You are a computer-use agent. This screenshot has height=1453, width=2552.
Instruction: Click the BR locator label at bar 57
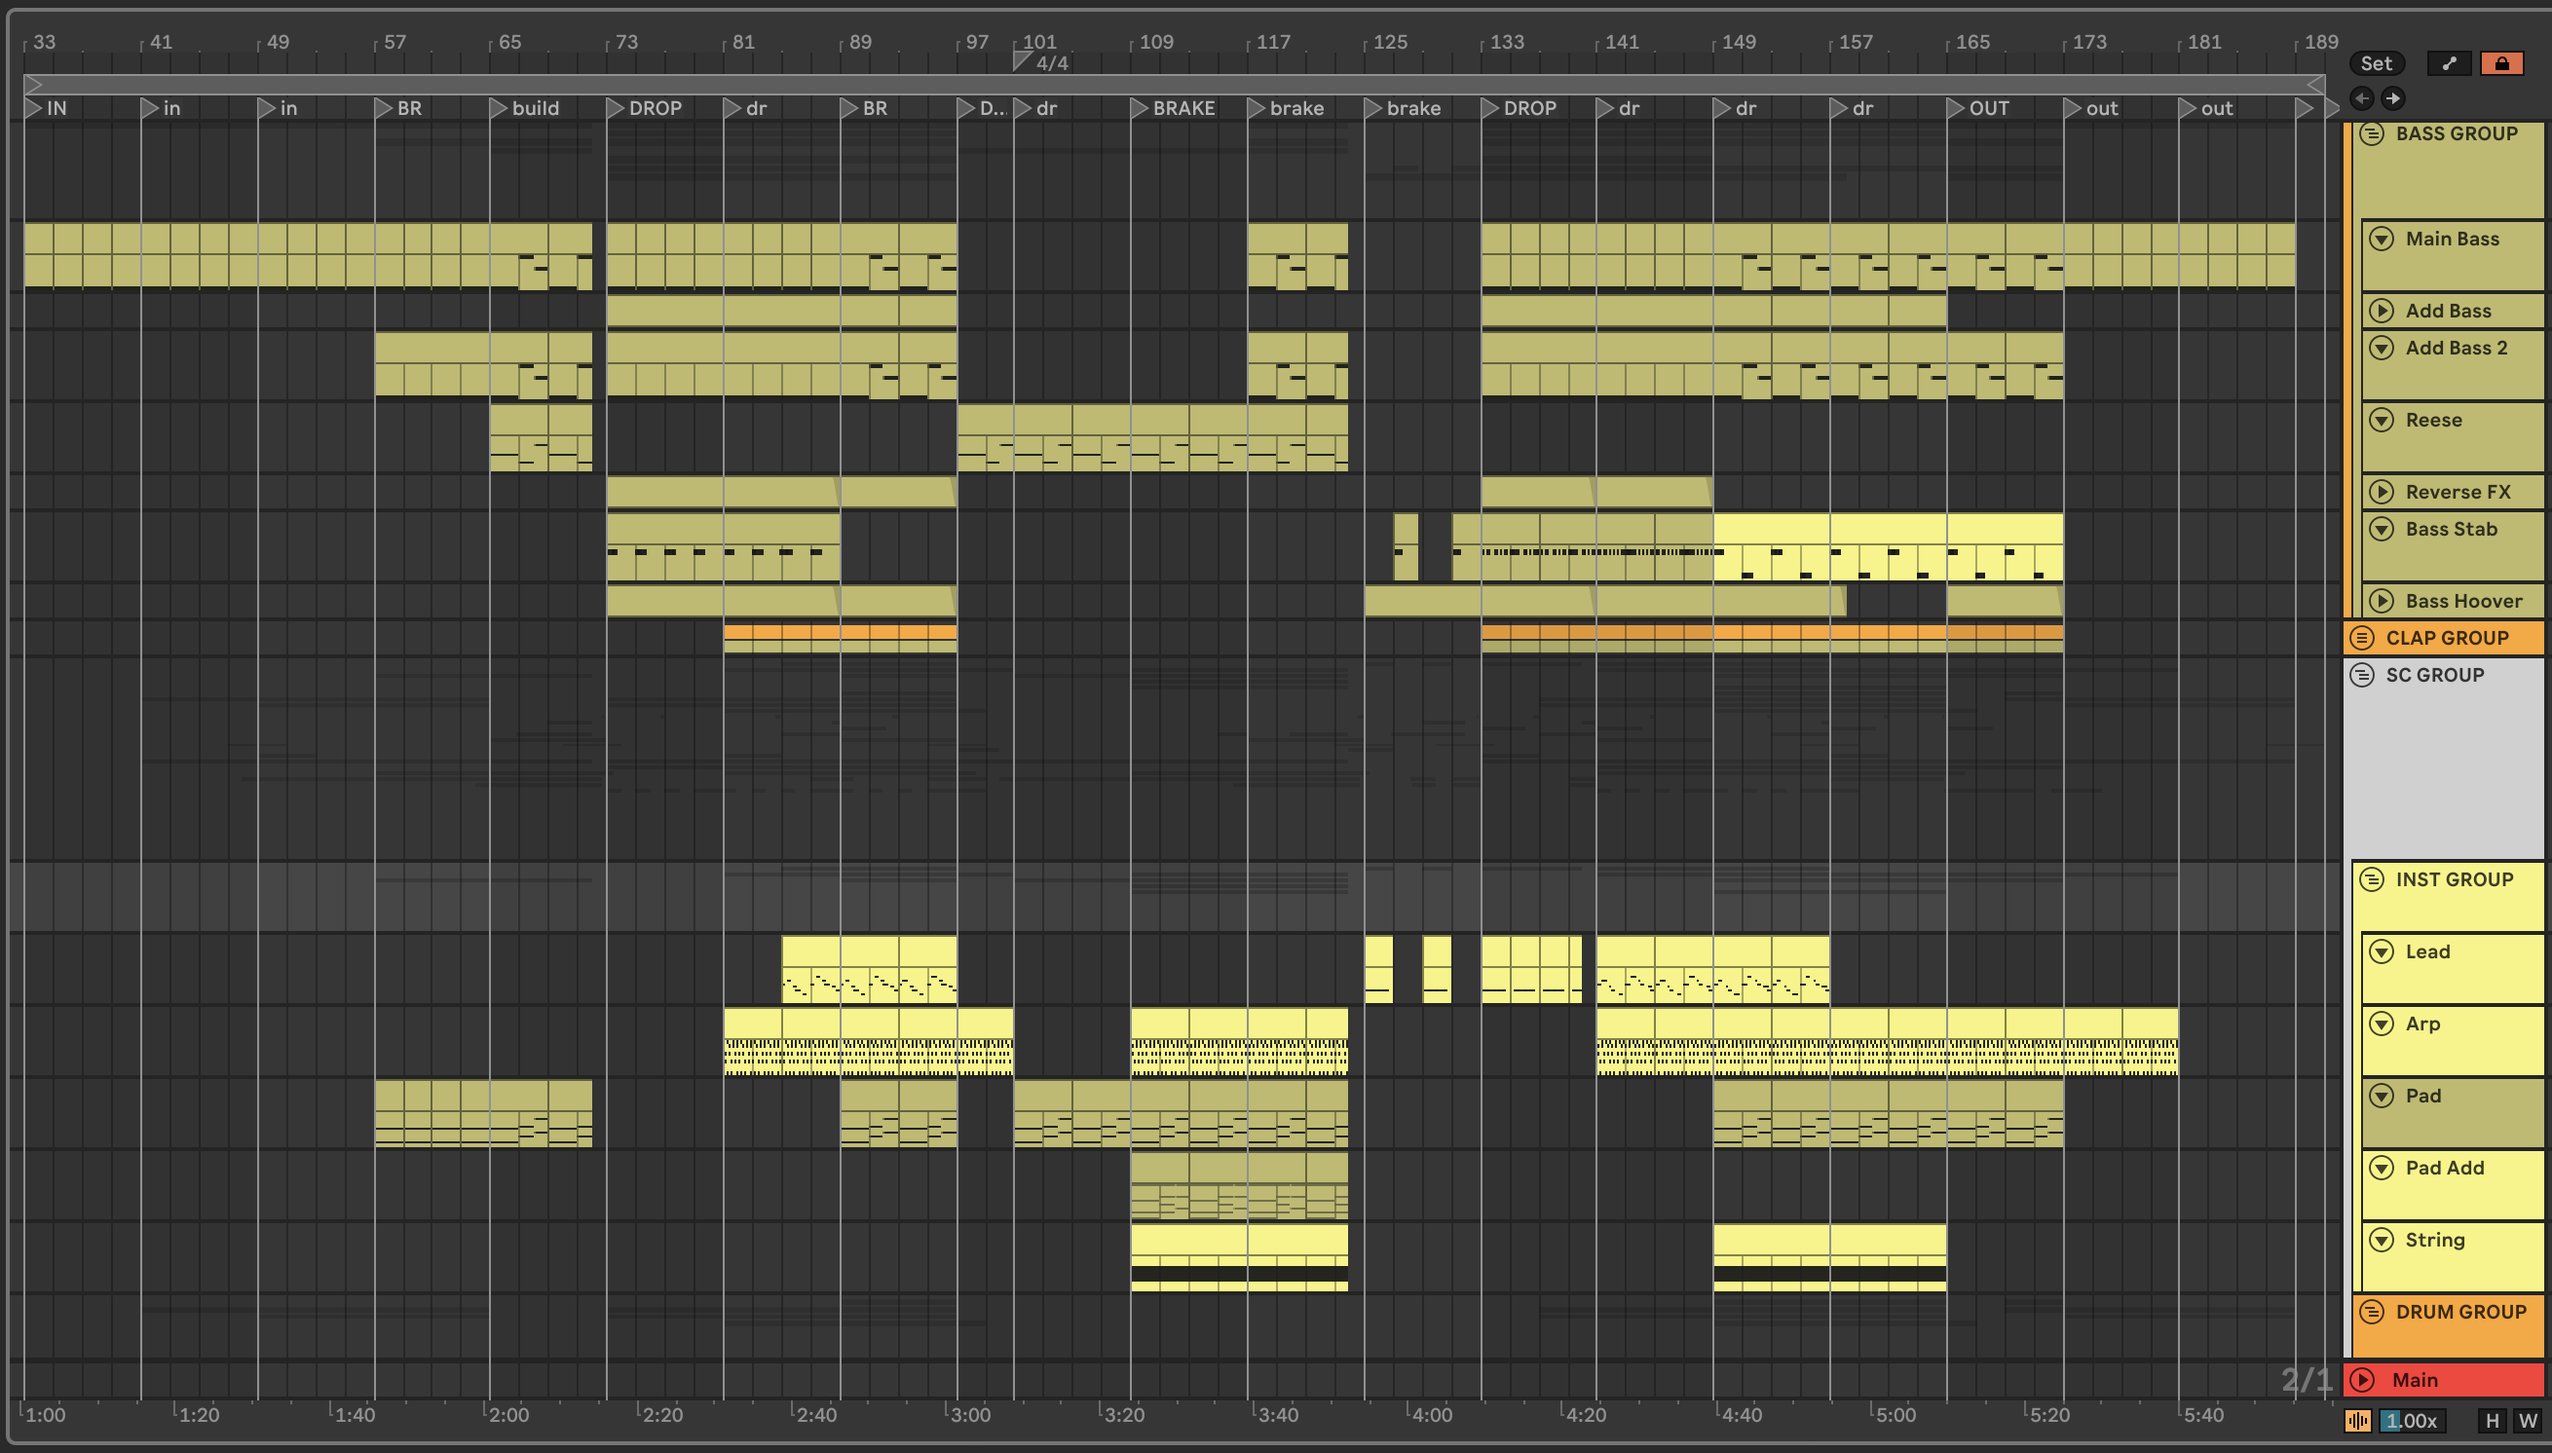pyautogui.click(x=409, y=108)
